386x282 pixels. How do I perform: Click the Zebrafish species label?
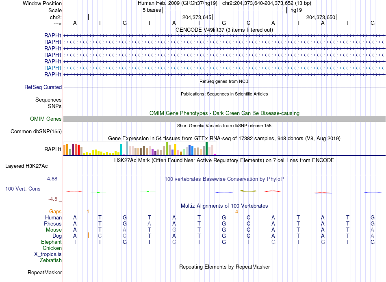51,260
